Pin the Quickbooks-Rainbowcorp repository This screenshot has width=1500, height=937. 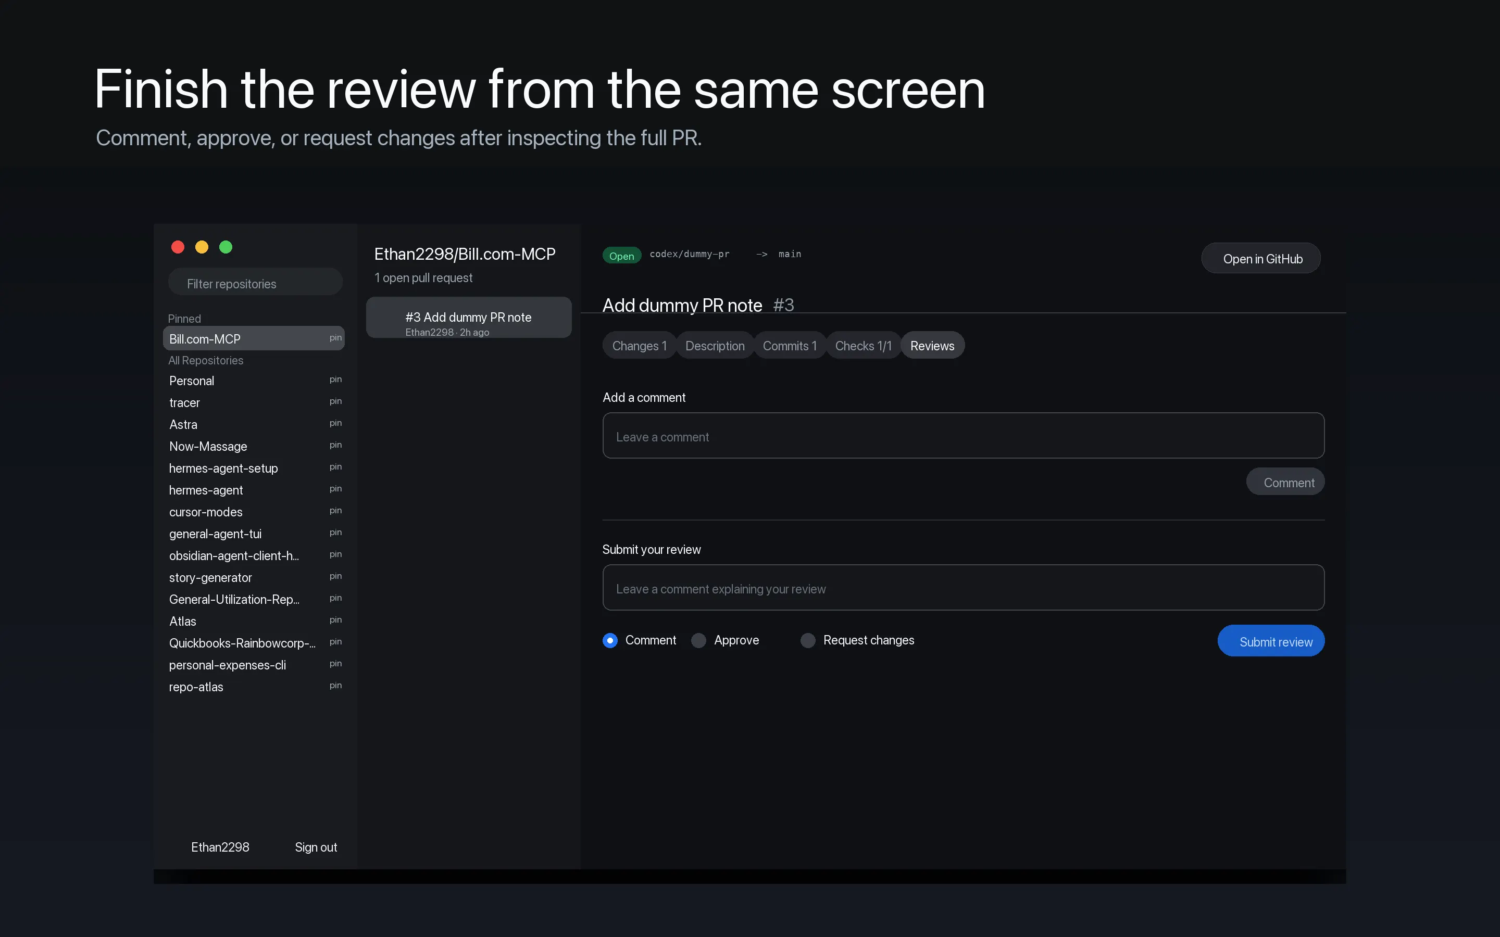[x=335, y=642]
